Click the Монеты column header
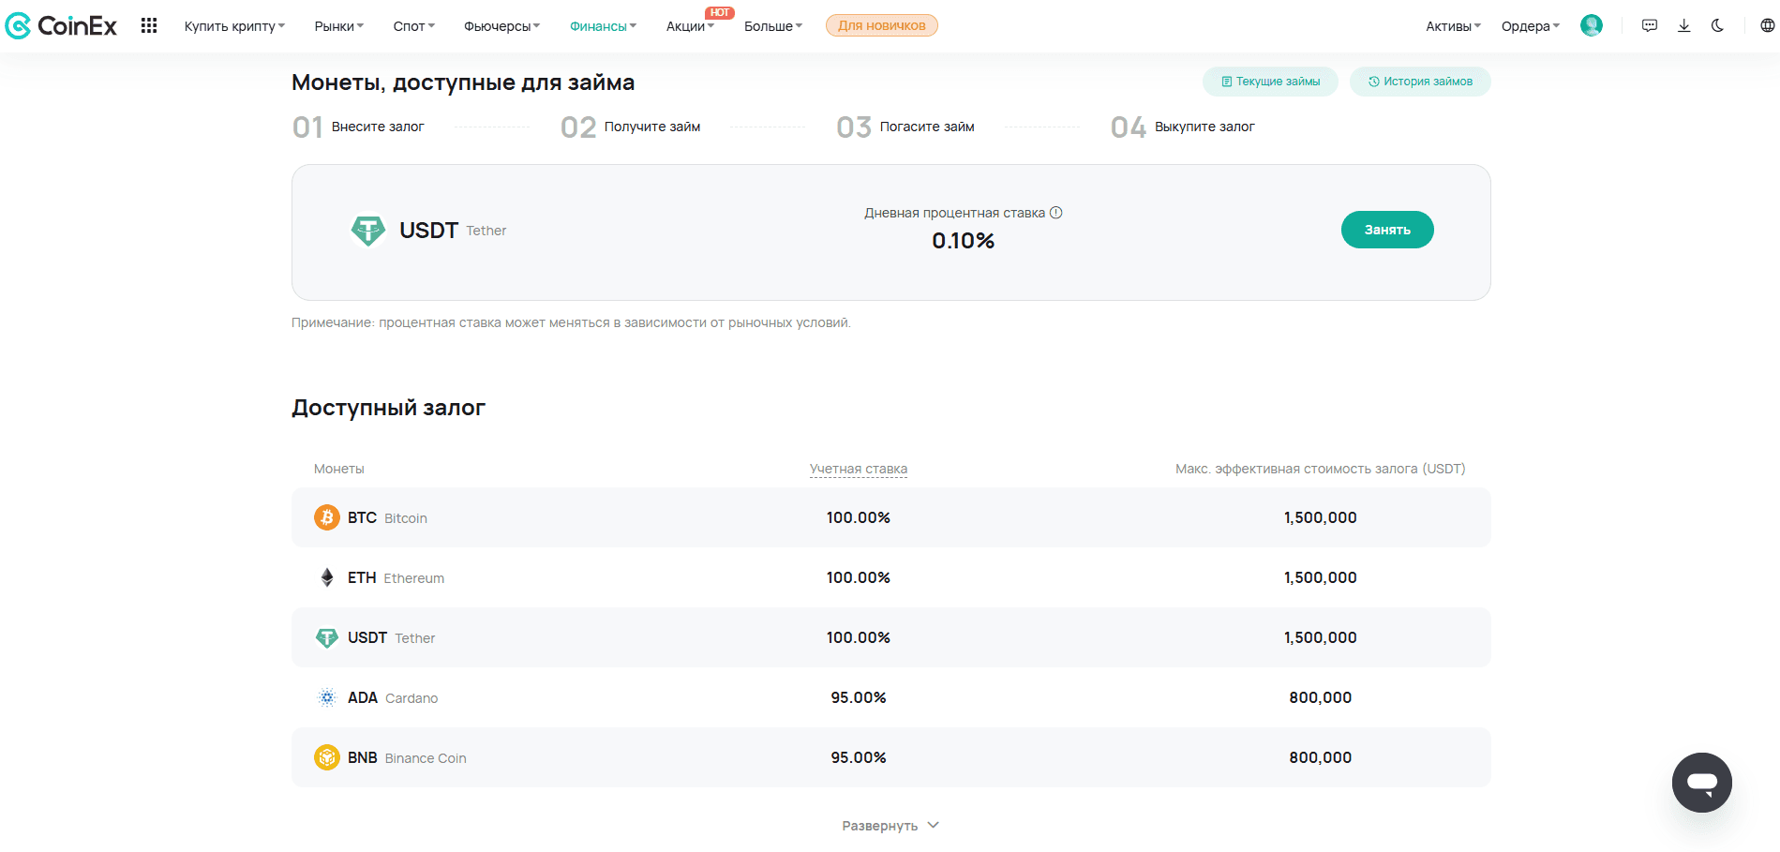 pyautogui.click(x=339, y=469)
